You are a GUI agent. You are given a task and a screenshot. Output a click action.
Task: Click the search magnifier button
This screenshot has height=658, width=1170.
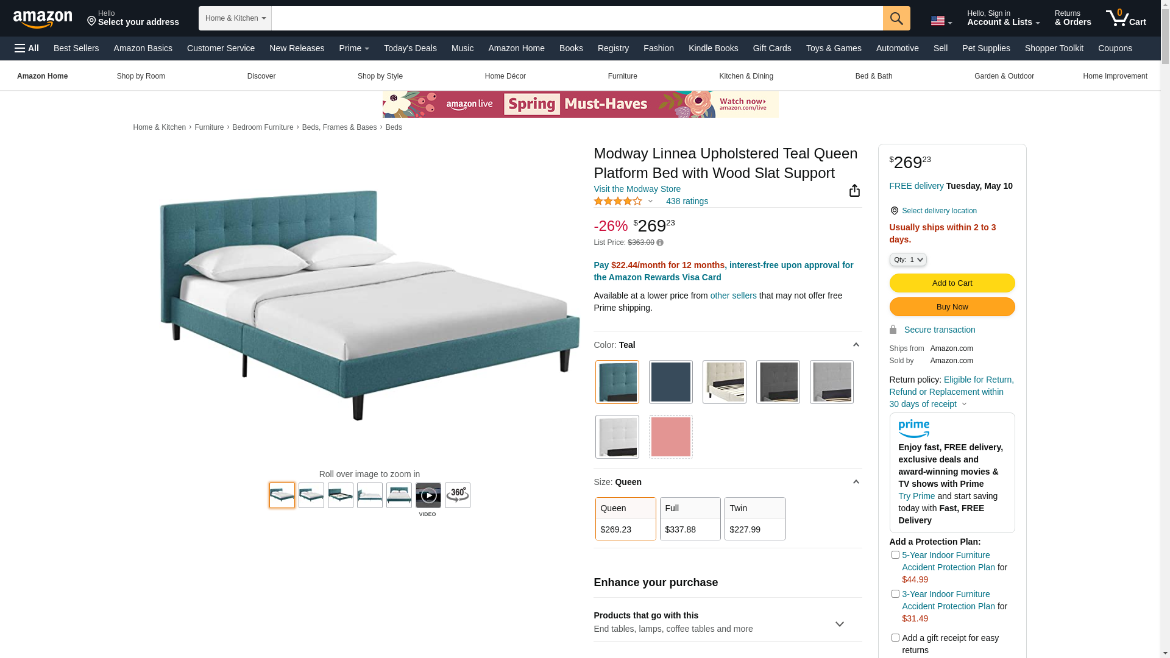pos(896,18)
